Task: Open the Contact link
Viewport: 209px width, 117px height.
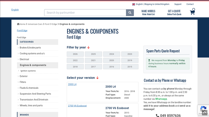Action: [x=190, y=4]
